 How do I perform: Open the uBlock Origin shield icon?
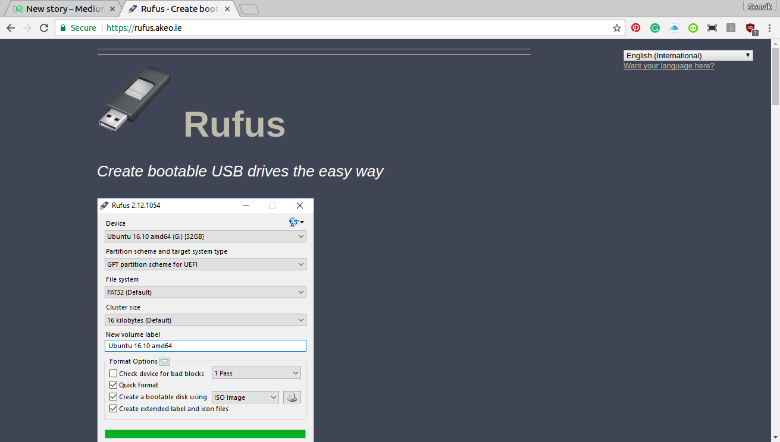[751, 28]
